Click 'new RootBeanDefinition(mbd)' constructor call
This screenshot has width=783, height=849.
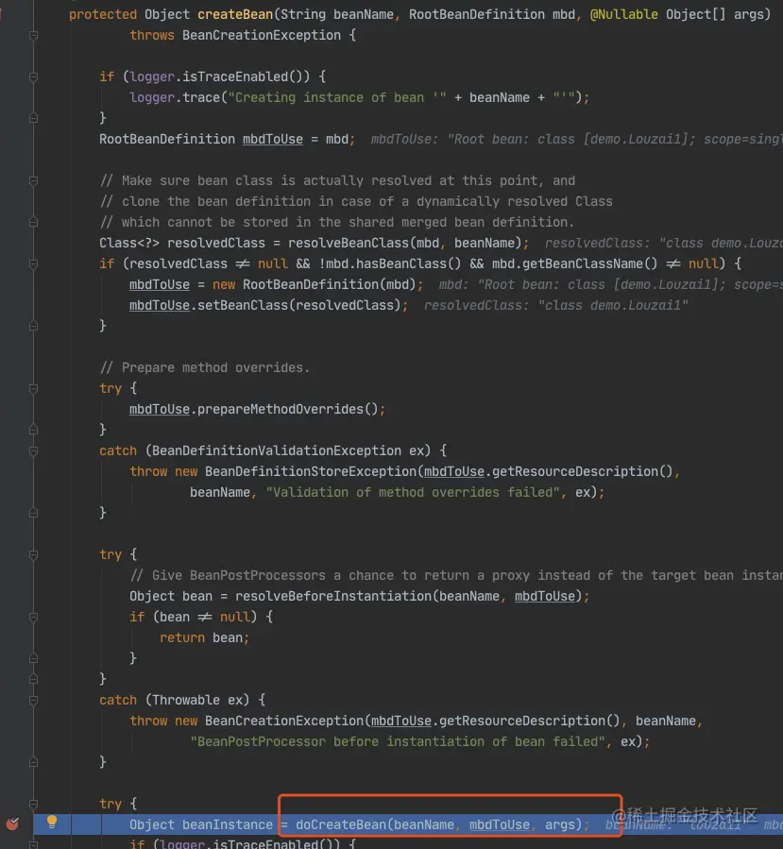tap(315, 284)
